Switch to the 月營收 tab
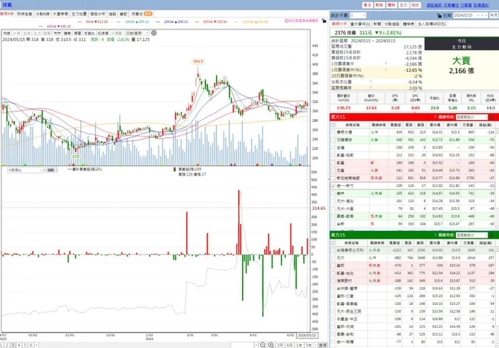Image resolution: width=499 pixels, height=348 pixels. pyautogui.click(x=142, y=14)
